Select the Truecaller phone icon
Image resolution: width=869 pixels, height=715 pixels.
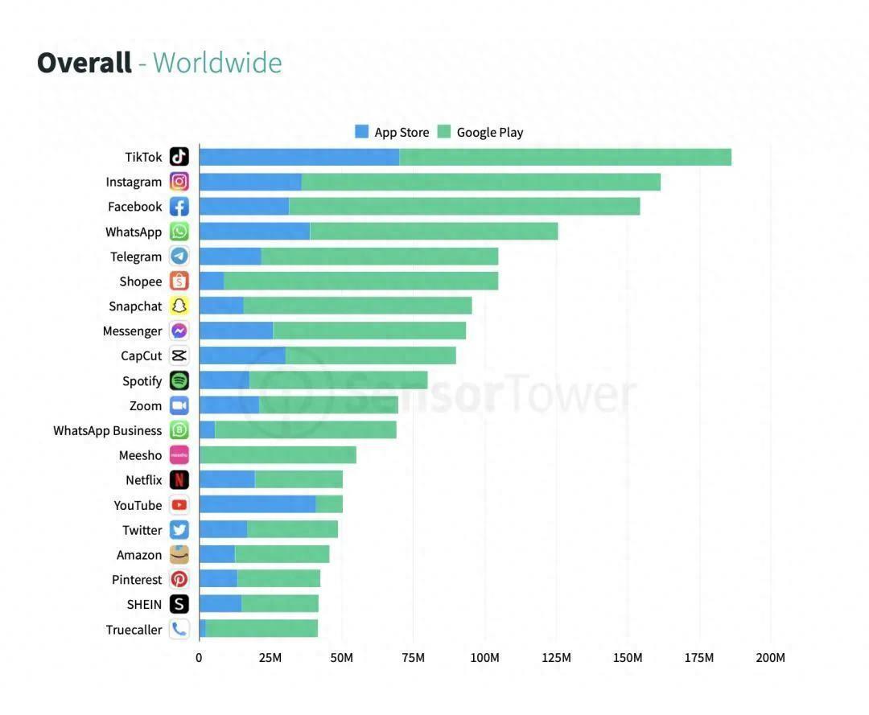coord(179,630)
